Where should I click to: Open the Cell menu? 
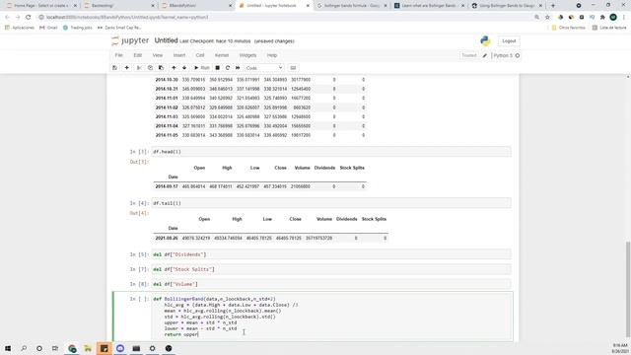point(200,55)
